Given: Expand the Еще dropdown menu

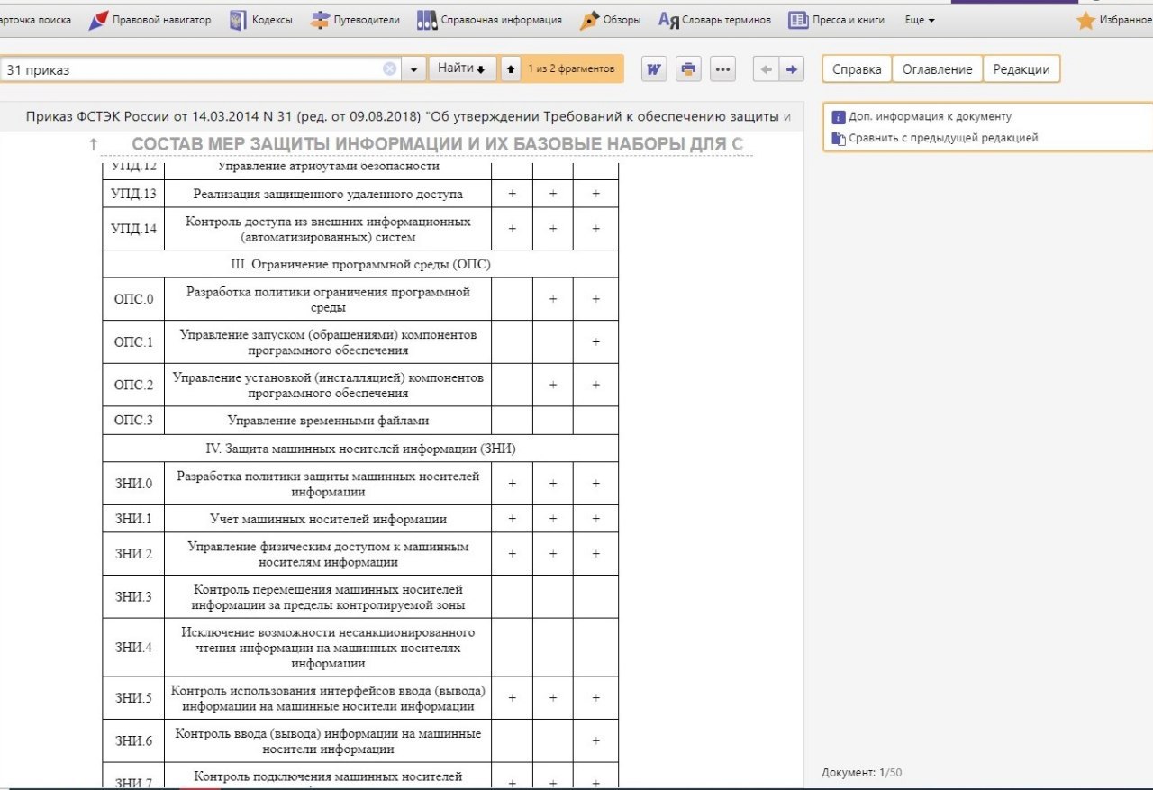Looking at the screenshot, I should 920,20.
